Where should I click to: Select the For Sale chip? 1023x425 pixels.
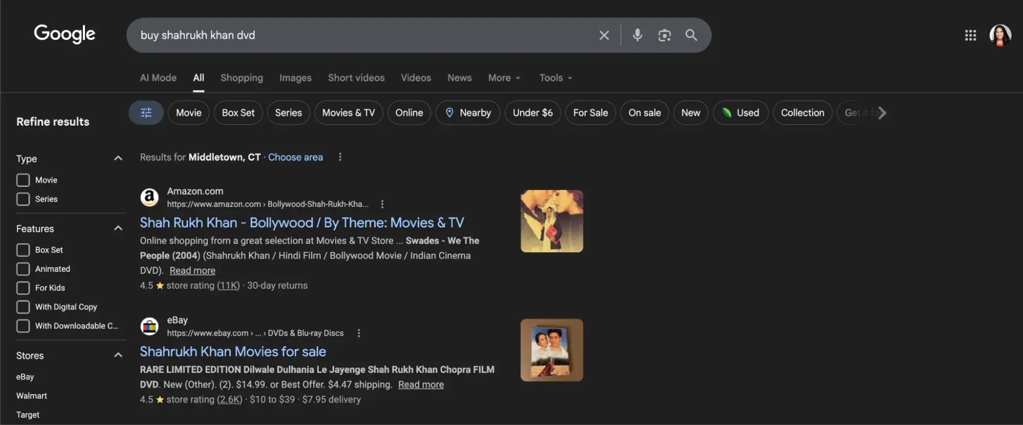point(591,113)
